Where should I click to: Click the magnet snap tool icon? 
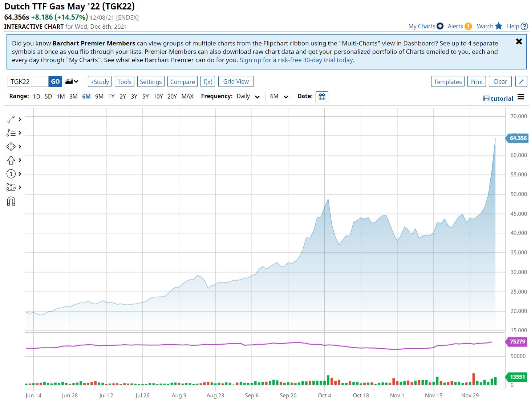(11, 201)
